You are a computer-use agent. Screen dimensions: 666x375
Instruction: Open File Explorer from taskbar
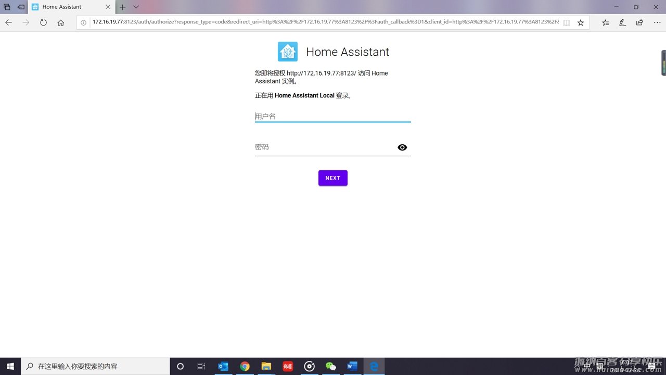tap(266, 366)
